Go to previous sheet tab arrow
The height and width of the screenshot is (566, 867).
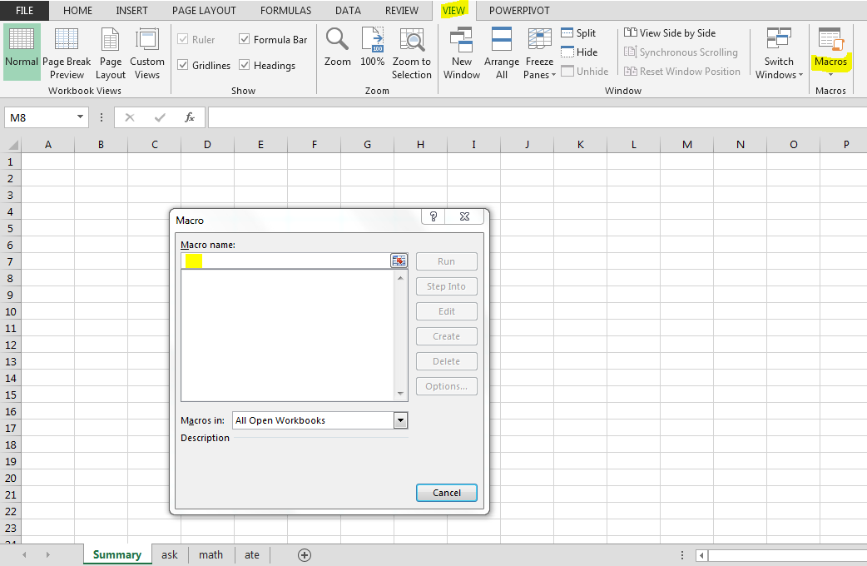(24, 554)
